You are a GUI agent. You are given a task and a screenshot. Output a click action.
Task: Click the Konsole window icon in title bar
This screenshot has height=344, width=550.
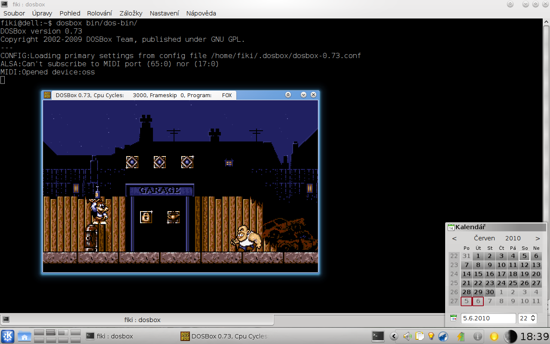coord(4,4)
